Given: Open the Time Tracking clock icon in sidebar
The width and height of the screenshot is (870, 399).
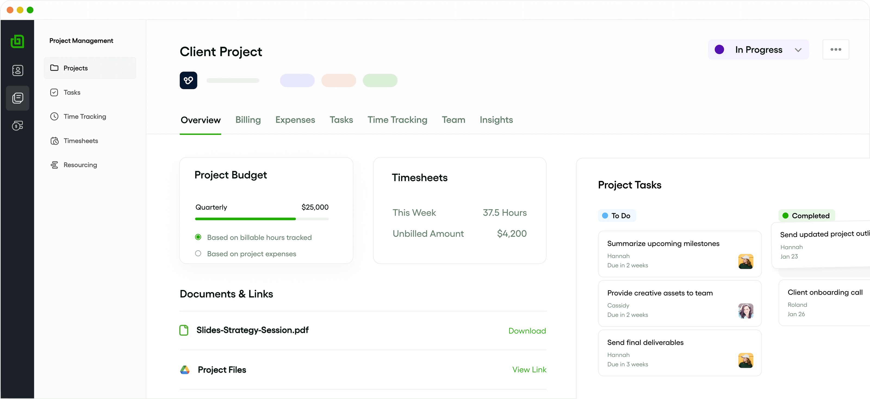Looking at the screenshot, I should pyautogui.click(x=54, y=116).
